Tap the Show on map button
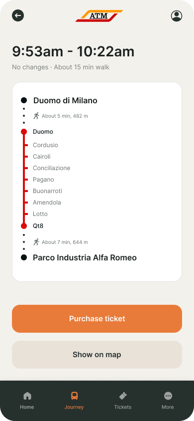The image size is (194, 421). pyautogui.click(x=97, y=355)
